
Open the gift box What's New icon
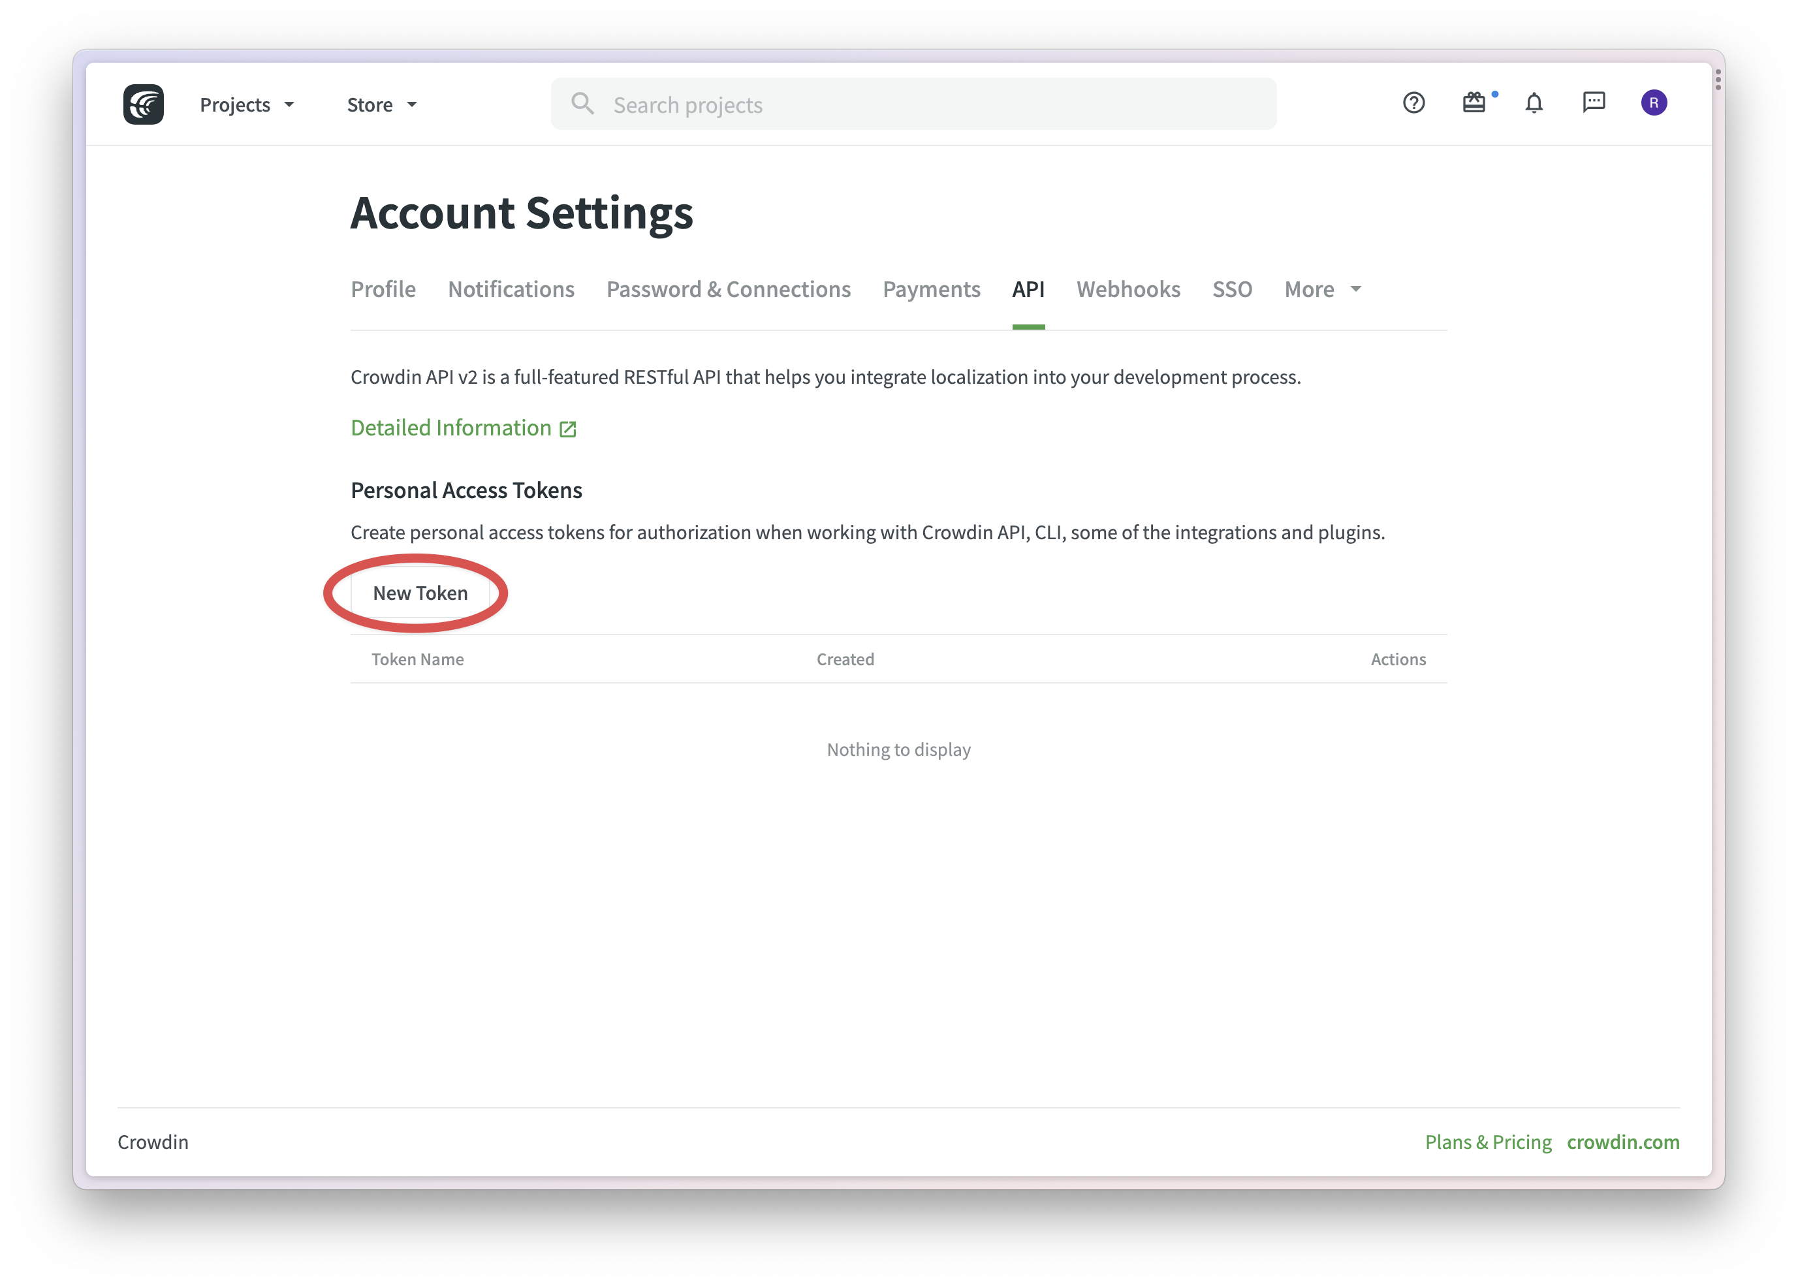pos(1474,103)
